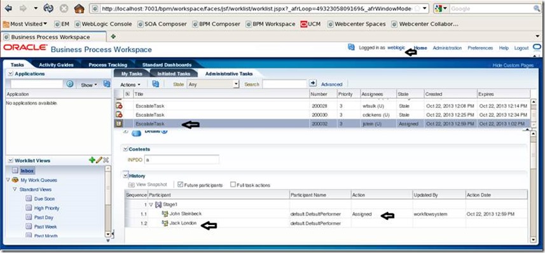Open the State dropdown showing Any
This screenshot has height=253, width=545.
click(x=237, y=84)
